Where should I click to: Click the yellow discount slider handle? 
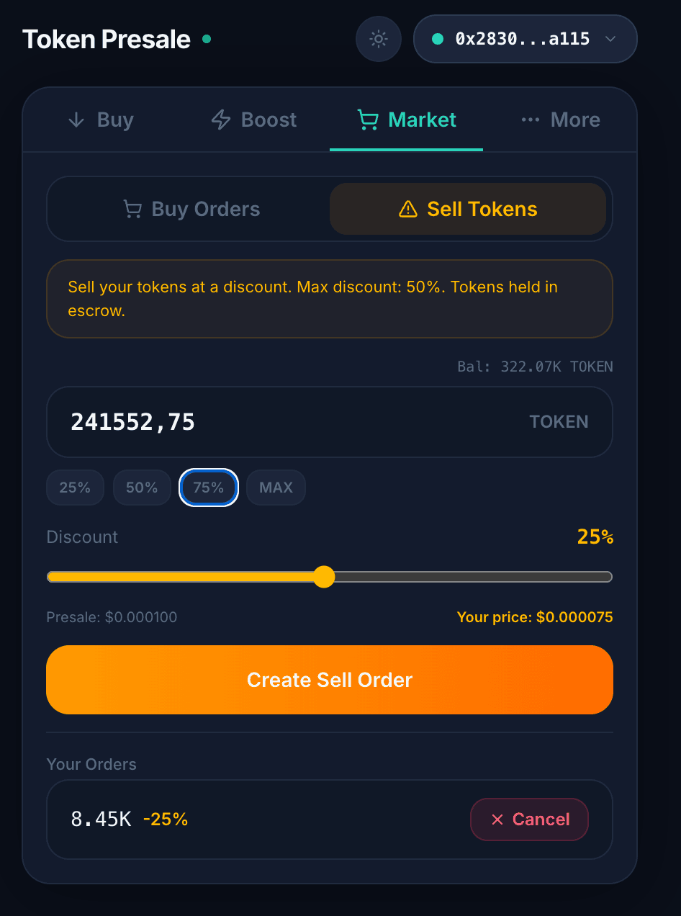[325, 577]
